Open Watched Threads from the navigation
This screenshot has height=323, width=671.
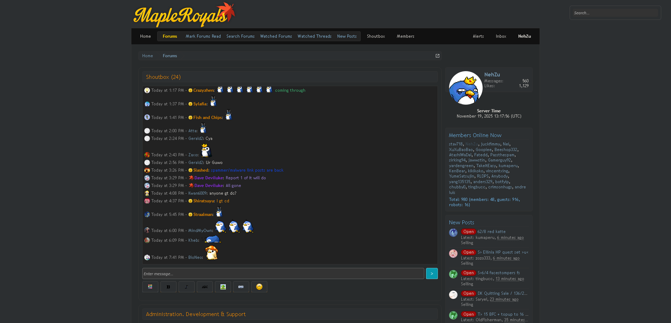(314, 36)
